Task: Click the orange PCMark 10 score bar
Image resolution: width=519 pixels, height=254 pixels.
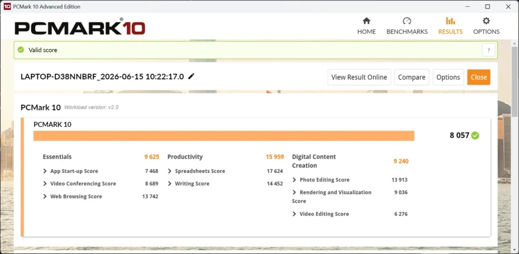Action: 224,135
